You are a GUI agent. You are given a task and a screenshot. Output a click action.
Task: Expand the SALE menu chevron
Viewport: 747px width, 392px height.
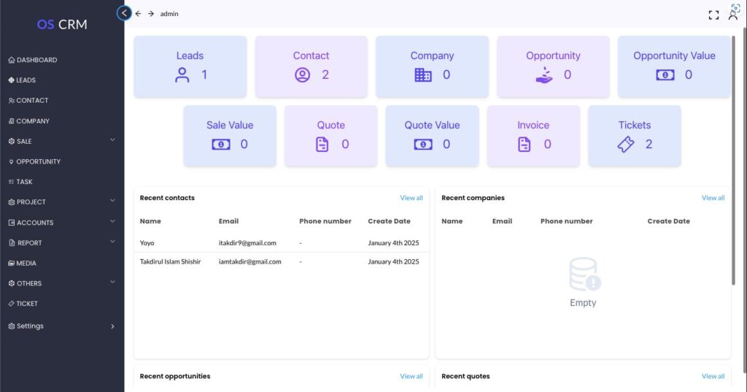pyautogui.click(x=112, y=139)
